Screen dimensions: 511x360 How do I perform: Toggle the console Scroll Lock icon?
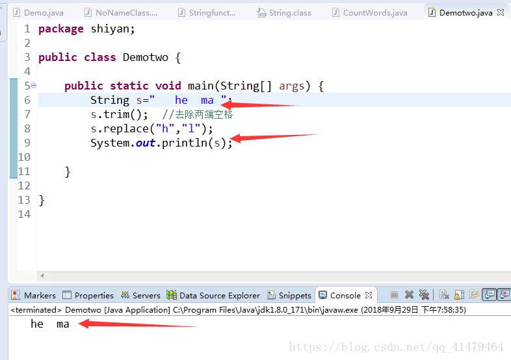[459, 294]
